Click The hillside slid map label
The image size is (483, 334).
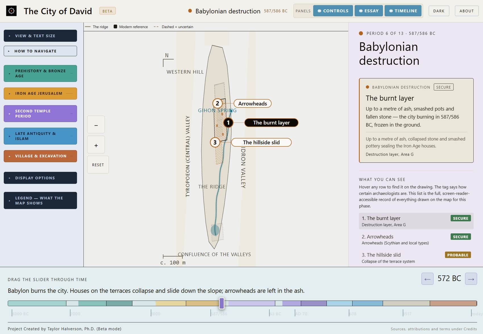point(261,142)
